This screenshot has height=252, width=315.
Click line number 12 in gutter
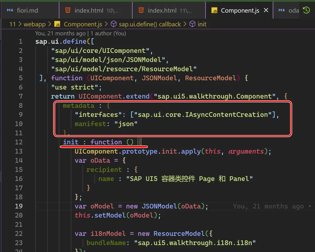(19, 142)
